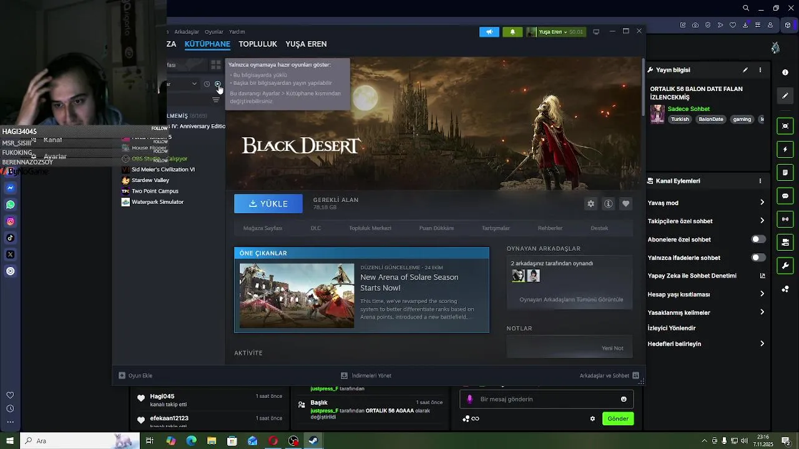Click New Arena of Solare news thumbnail
The width and height of the screenshot is (799, 449).
297,296
